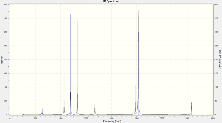This screenshot has height=123, width=222.
Task: Click the 2500 tick on frequency axis
Action: (x=137, y=118)
